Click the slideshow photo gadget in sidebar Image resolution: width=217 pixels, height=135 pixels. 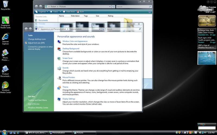207,58
